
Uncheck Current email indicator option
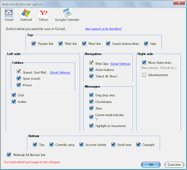click(x=91, y=117)
